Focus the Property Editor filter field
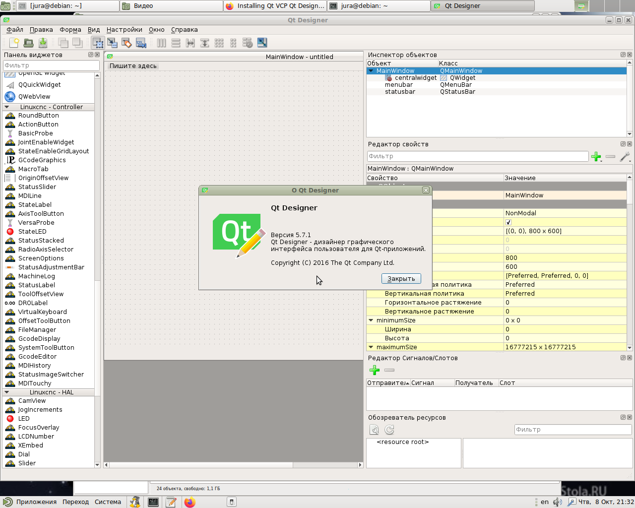 [x=477, y=156]
